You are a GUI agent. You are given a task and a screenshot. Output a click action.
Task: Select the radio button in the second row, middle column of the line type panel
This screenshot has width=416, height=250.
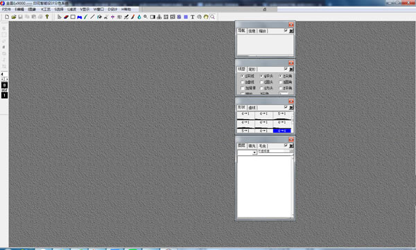click(x=261, y=82)
